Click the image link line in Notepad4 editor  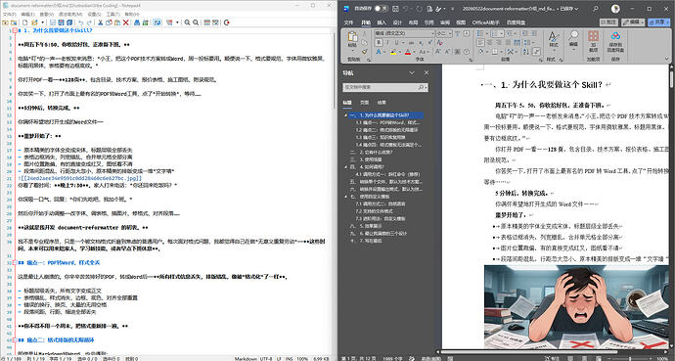pyautogui.click(x=80, y=178)
